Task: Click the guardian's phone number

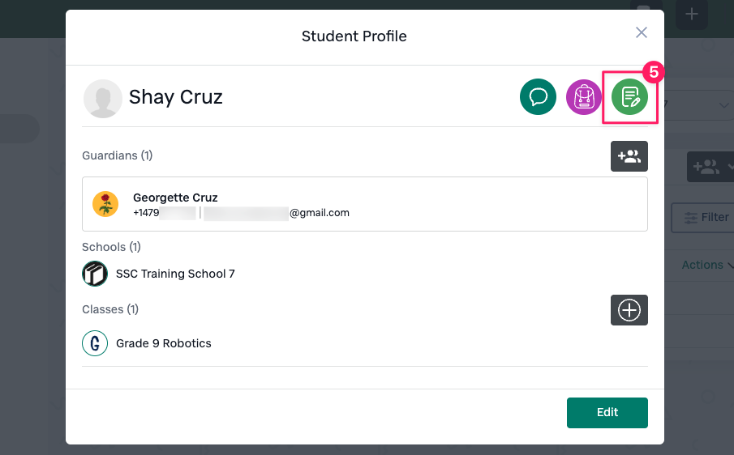Action: pos(164,213)
